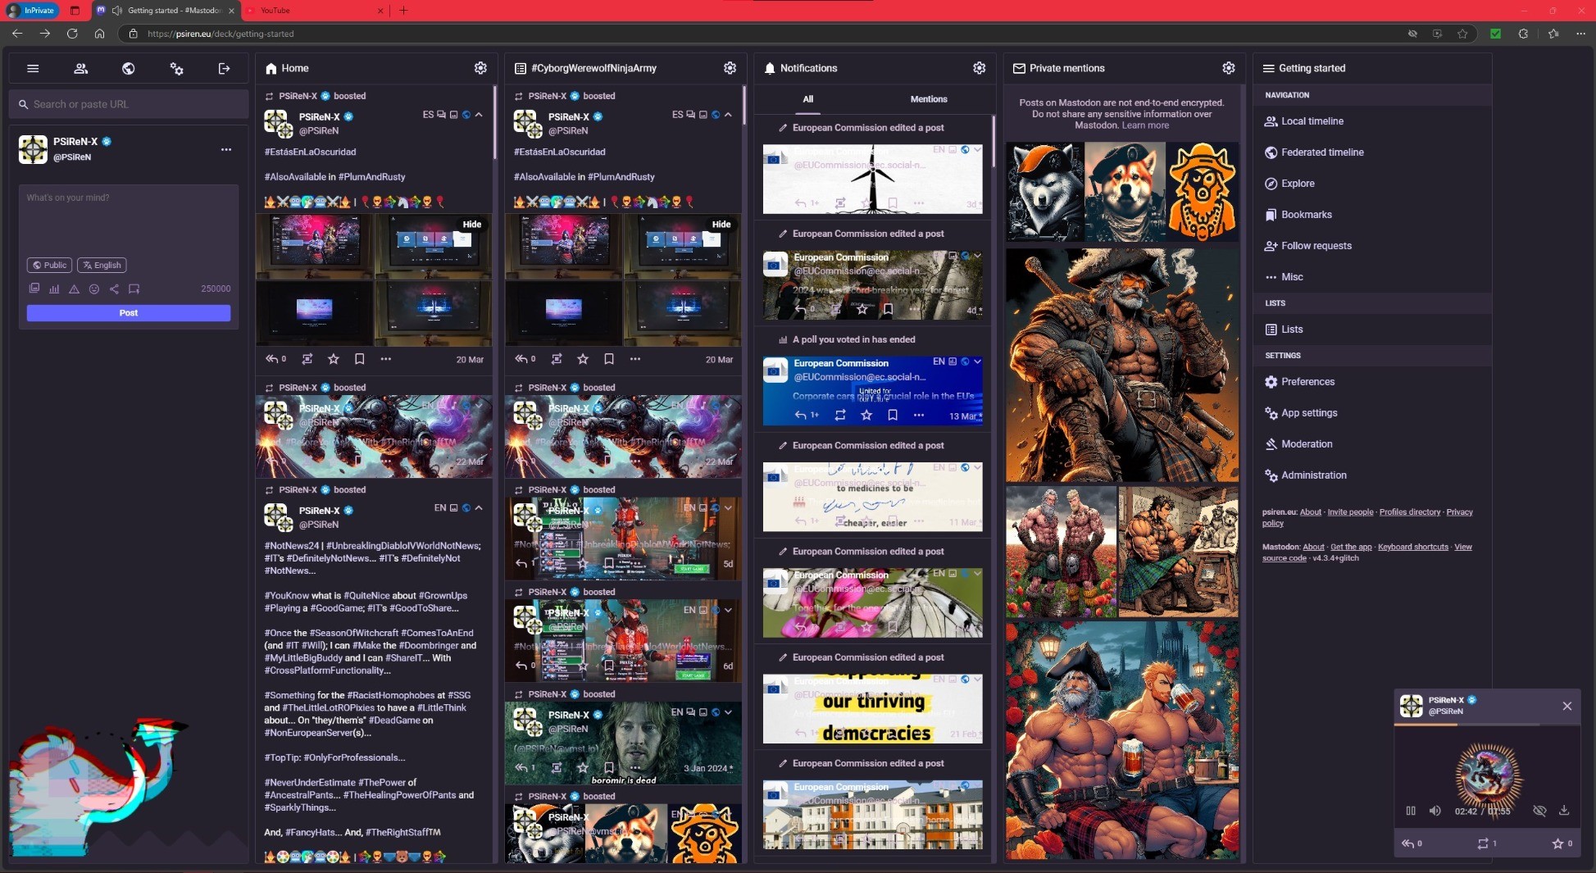This screenshot has height=873, width=1596.
Task: Bookmark the 20 Mar post in Home column
Action: [x=359, y=359]
